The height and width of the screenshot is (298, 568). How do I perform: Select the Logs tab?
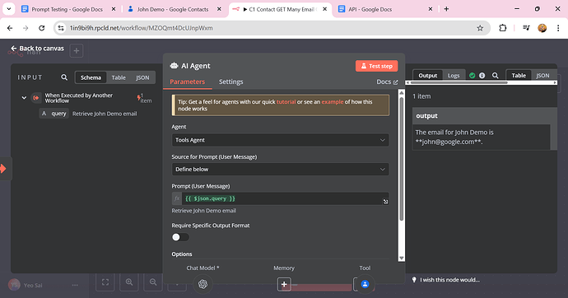(454, 75)
